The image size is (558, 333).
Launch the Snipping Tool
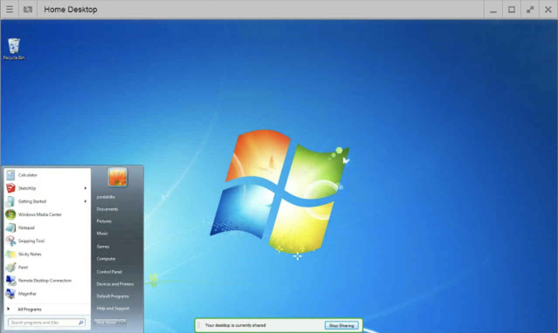coord(47,241)
